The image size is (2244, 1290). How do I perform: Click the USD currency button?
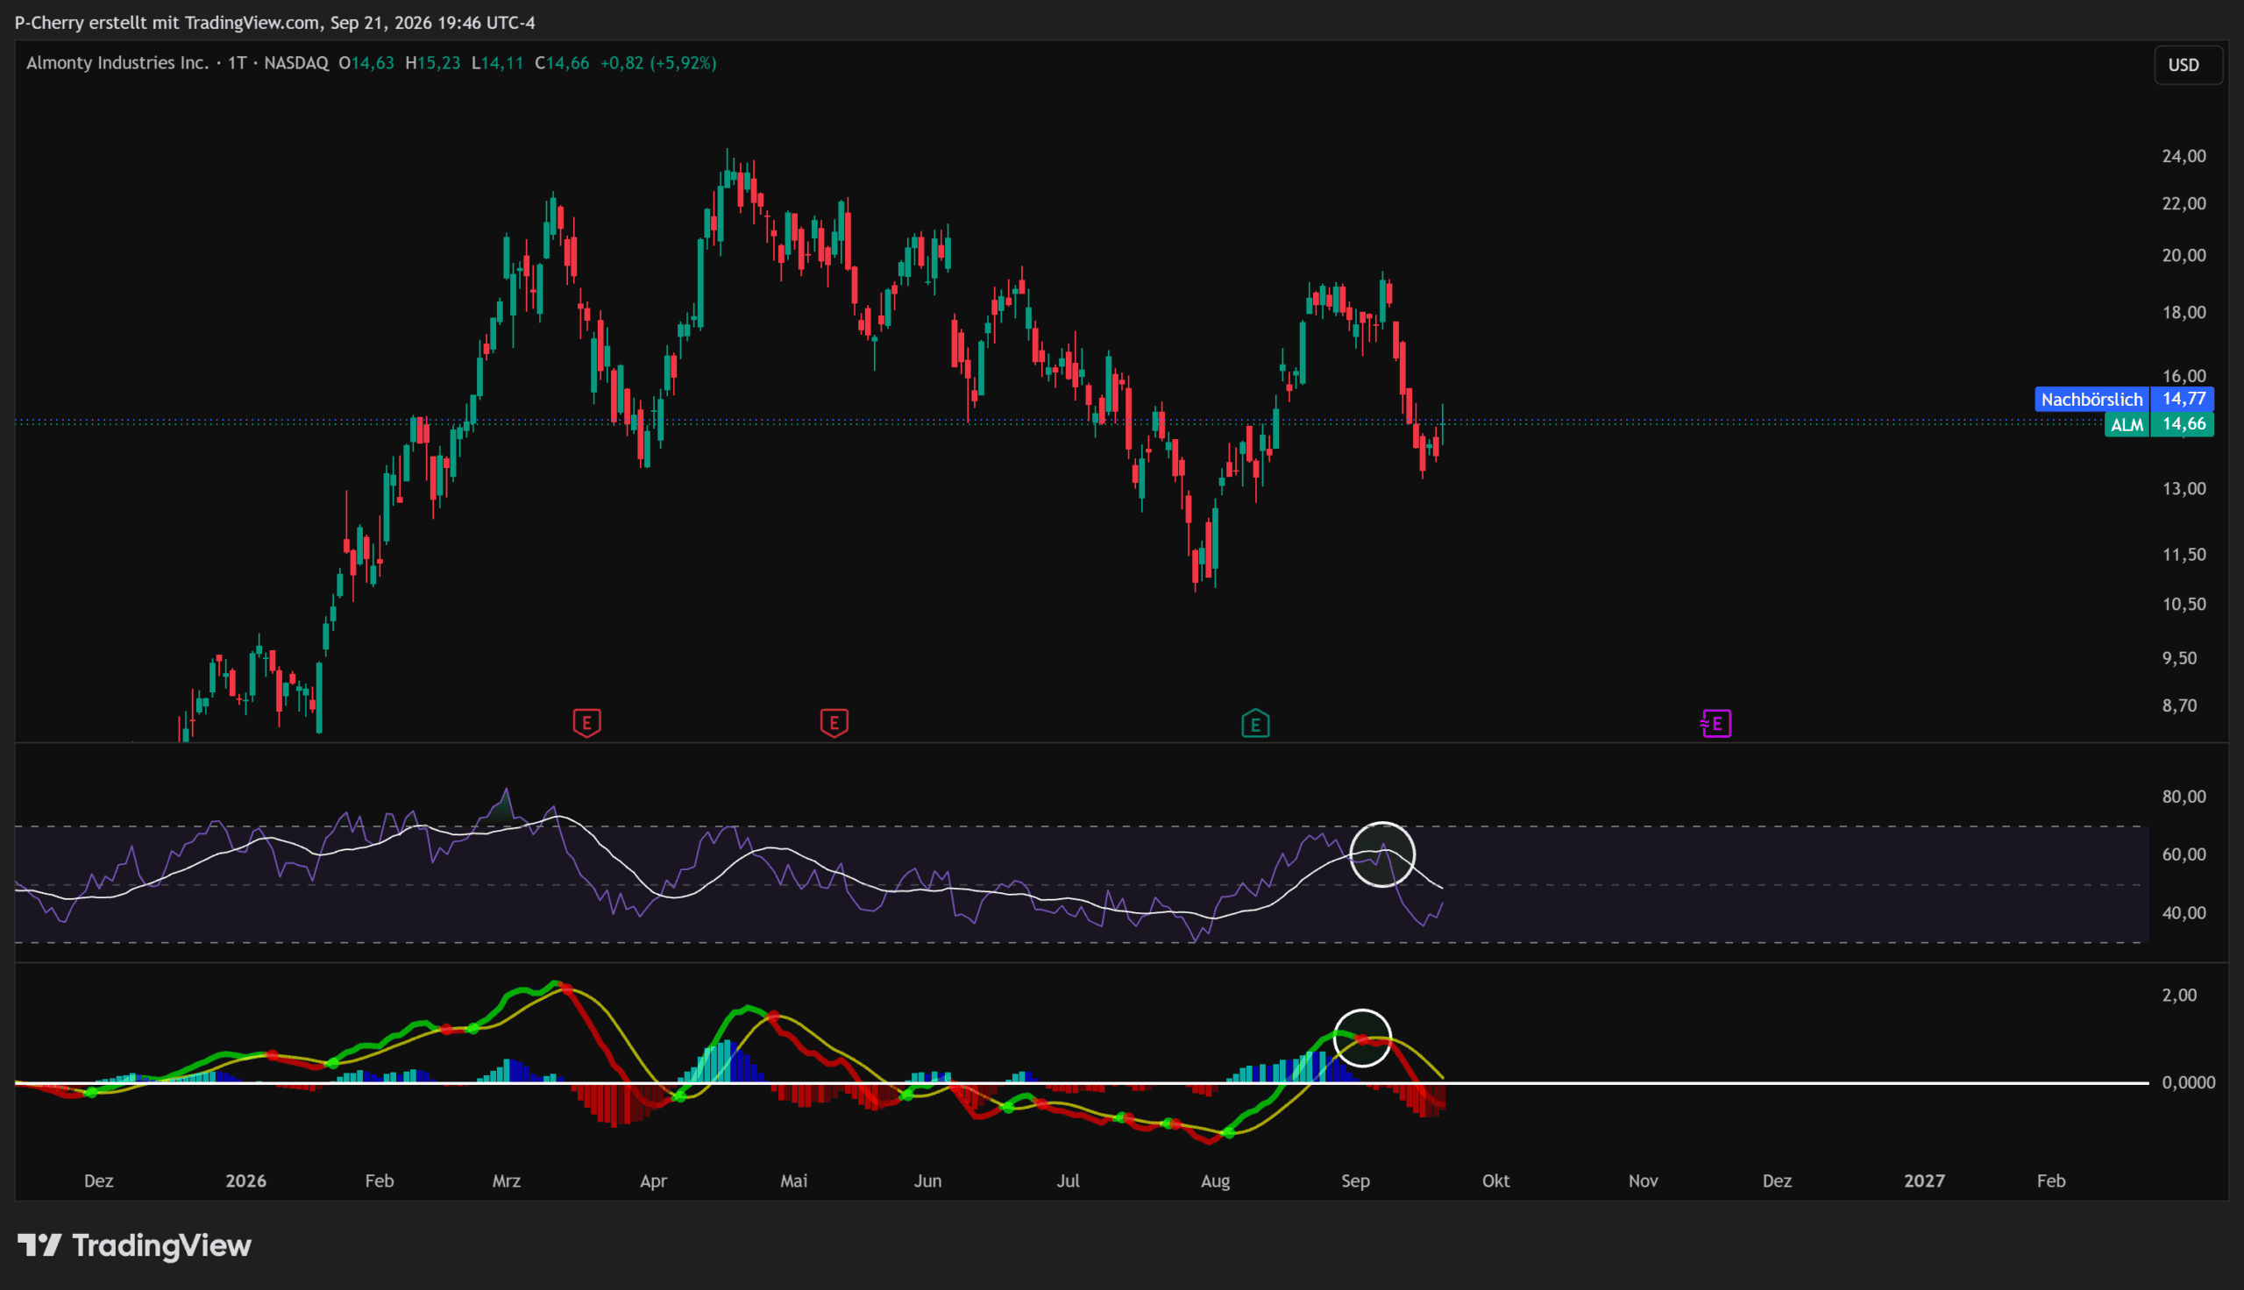pos(2184,66)
